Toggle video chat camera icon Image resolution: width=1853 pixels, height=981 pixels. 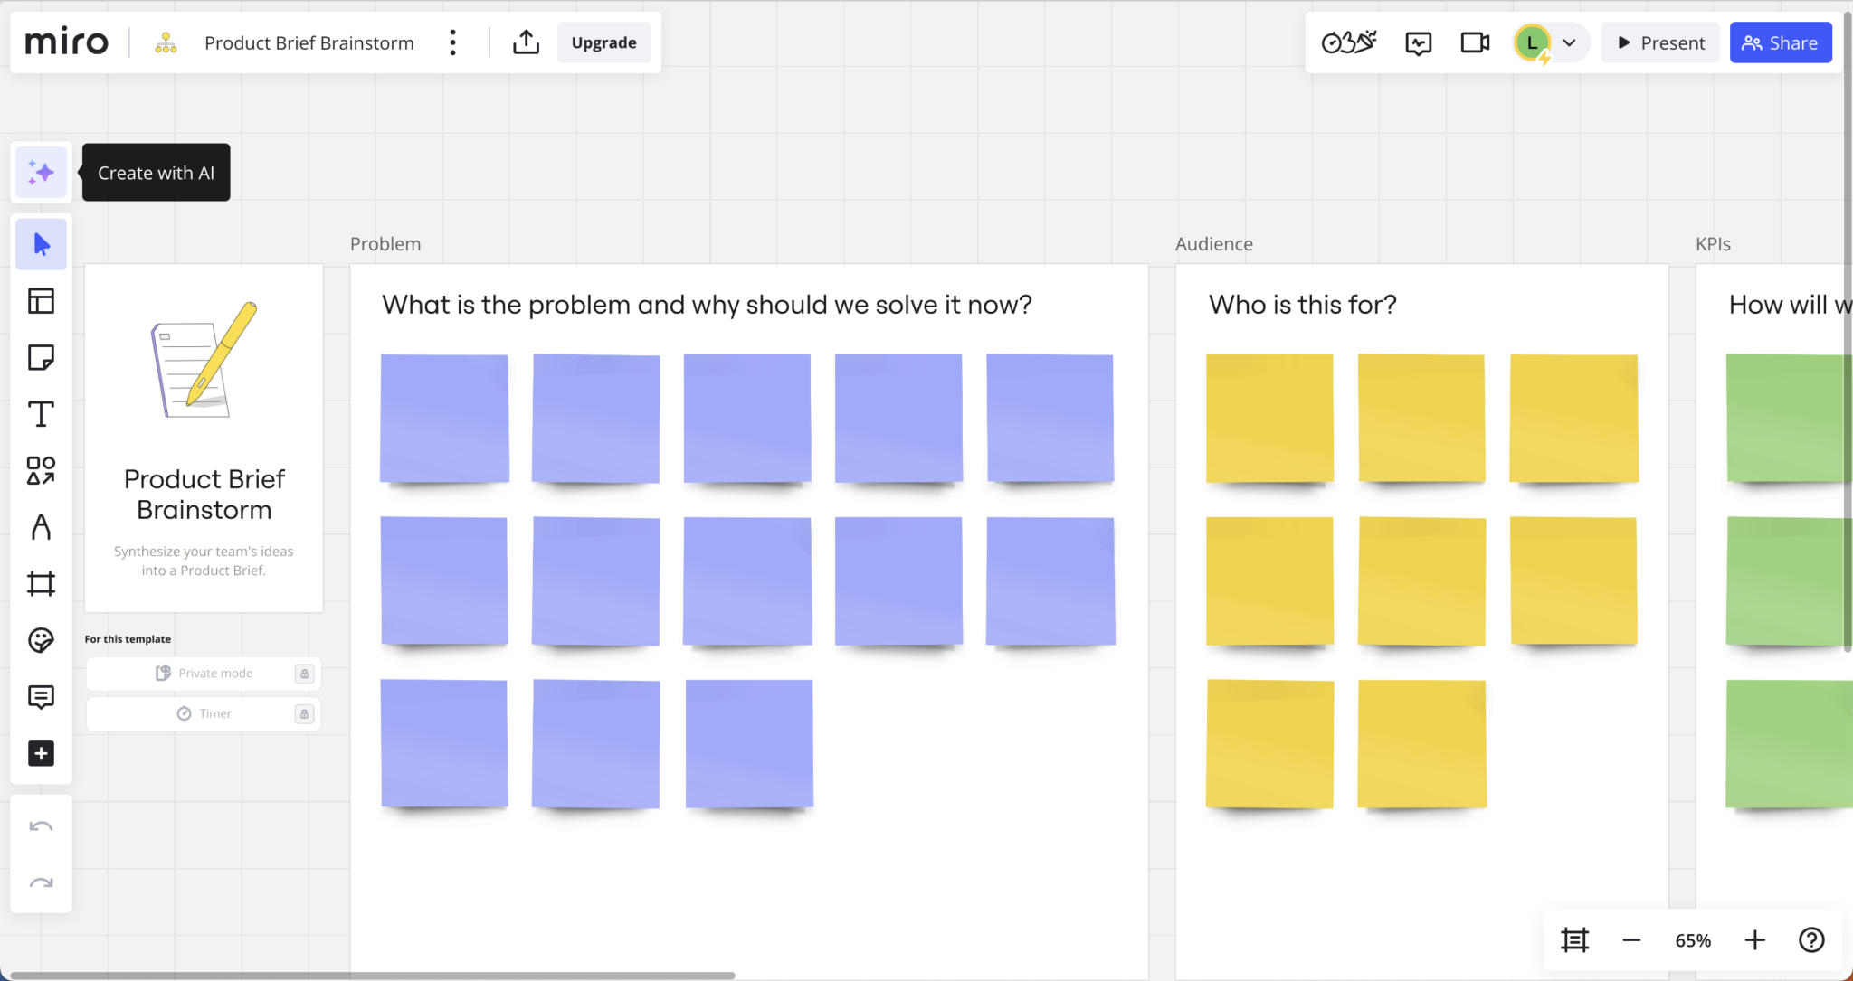click(x=1475, y=42)
